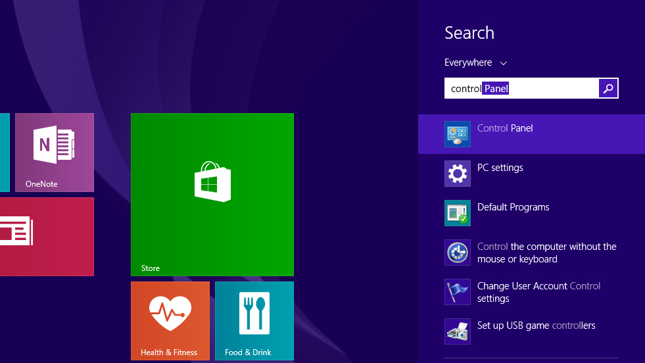Click the USB game controllers icon

(x=458, y=331)
